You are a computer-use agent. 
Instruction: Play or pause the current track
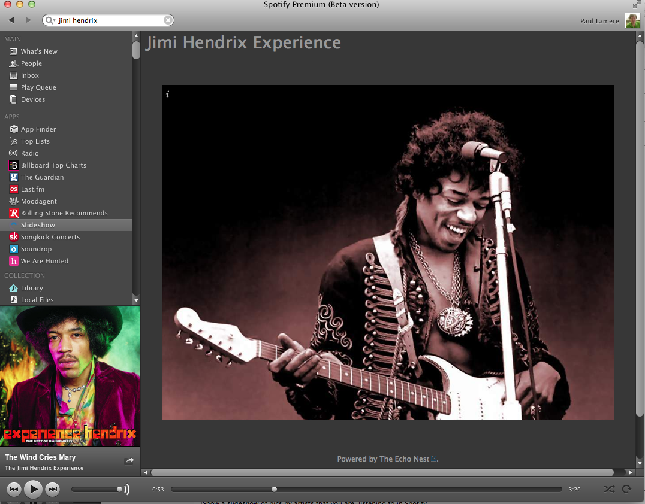click(34, 489)
